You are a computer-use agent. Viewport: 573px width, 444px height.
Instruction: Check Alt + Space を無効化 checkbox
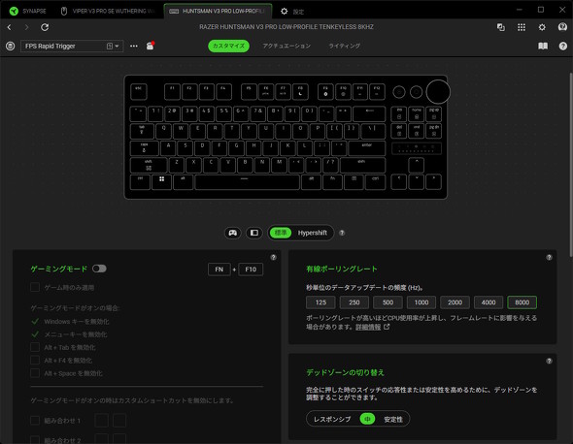(x=35, y=373)
